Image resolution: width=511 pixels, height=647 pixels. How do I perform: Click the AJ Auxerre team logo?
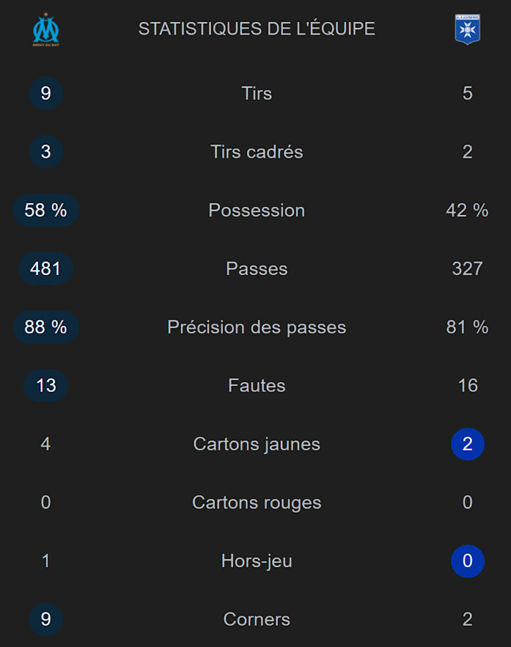[467, 29]
